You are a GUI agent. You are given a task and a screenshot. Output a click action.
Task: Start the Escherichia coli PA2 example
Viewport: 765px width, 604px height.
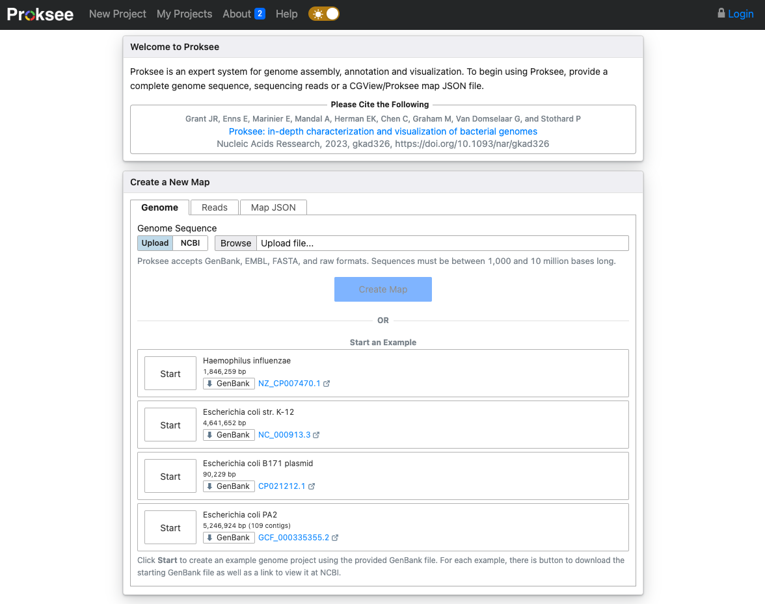[x=170, y=528]
